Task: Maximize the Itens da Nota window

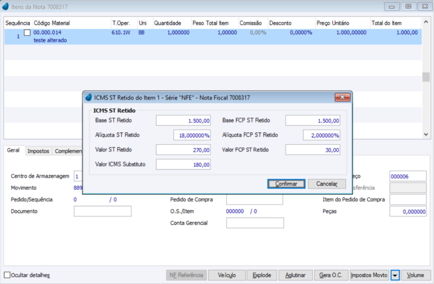Action: click(x=409, y=7)
